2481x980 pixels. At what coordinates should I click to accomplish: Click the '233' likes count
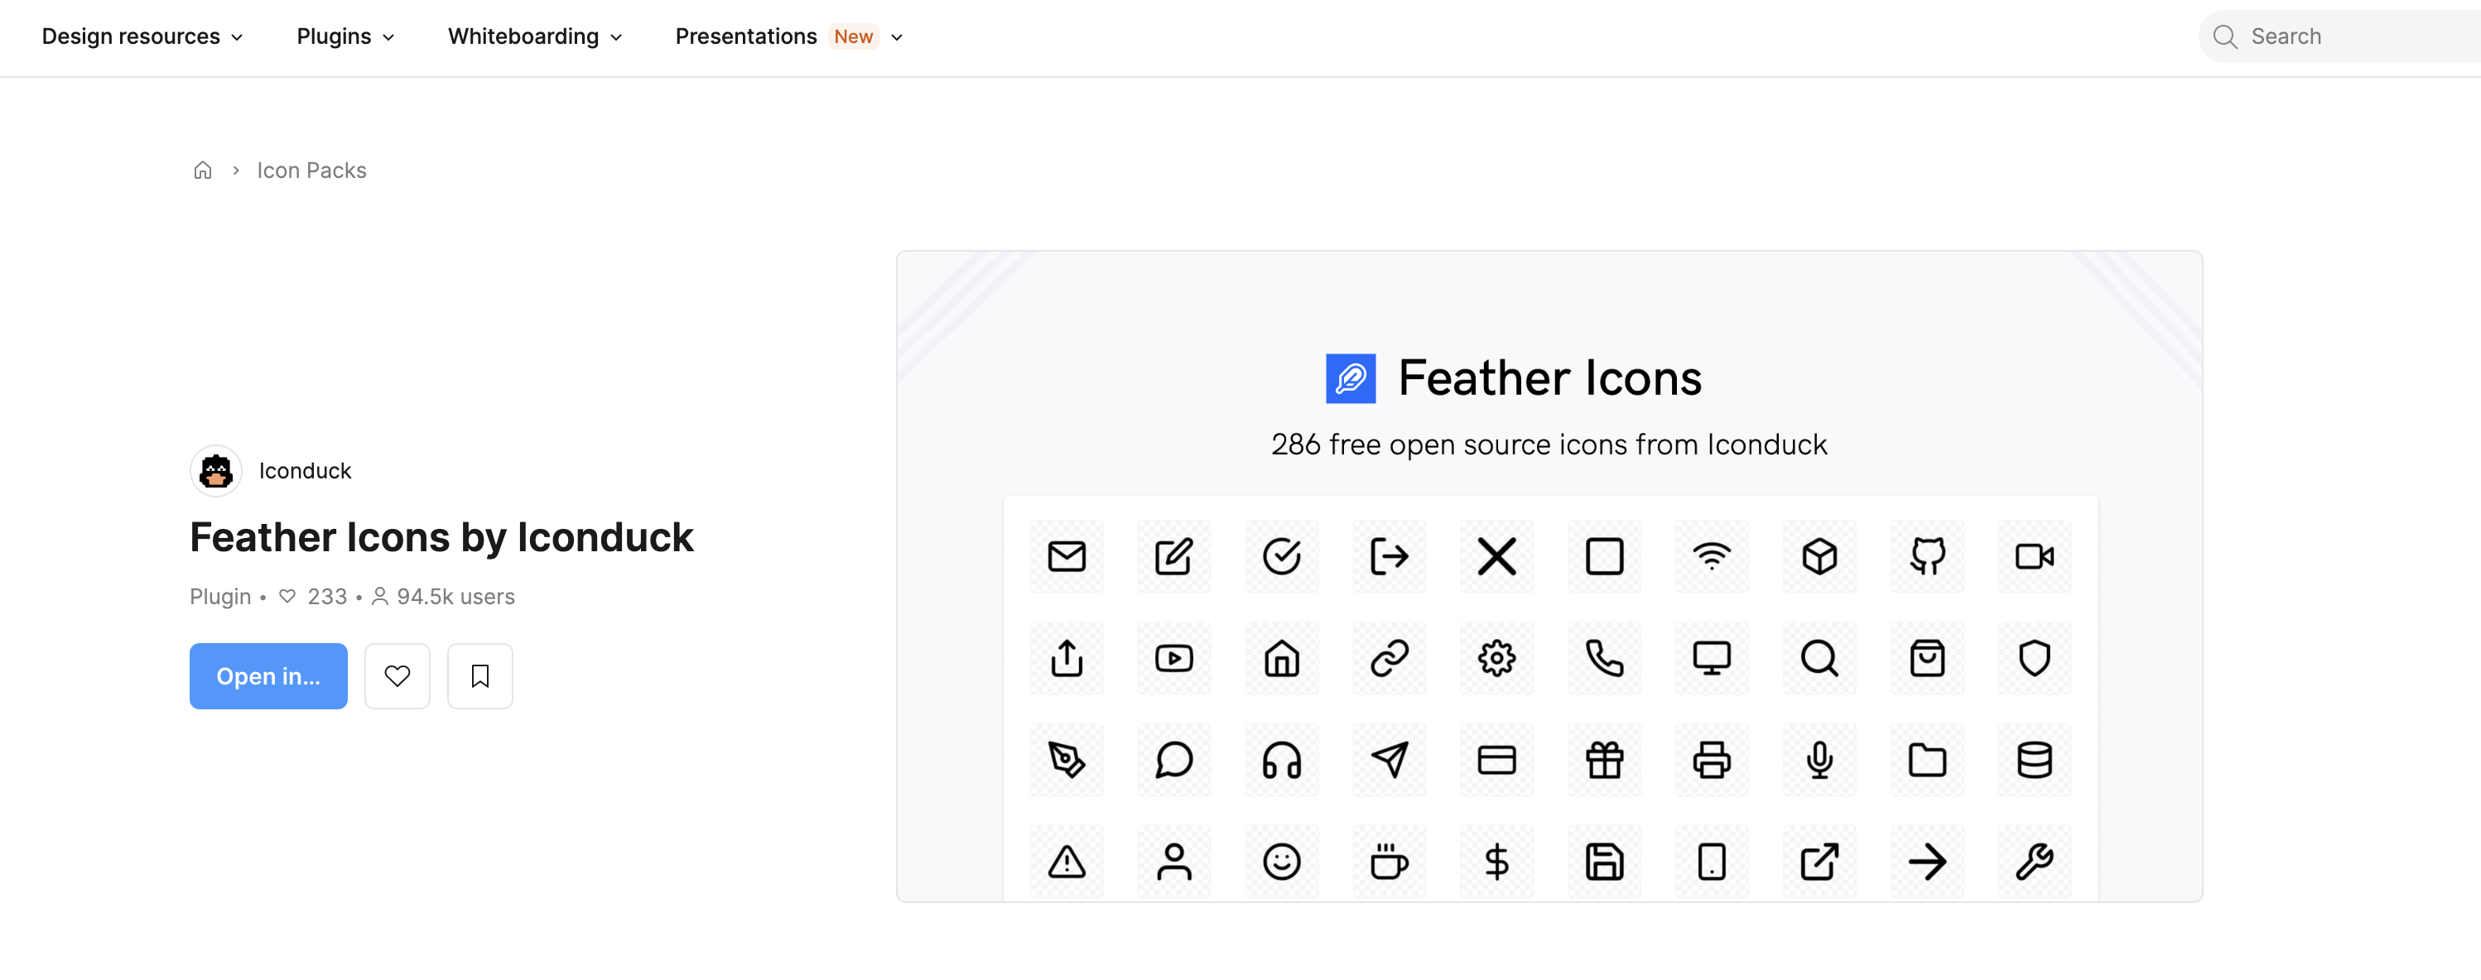(327, 597)
